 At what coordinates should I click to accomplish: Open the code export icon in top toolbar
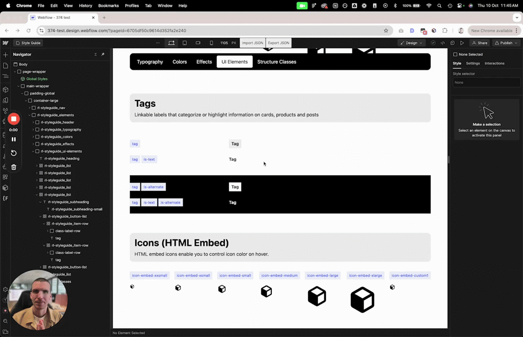tap(443, 43)
